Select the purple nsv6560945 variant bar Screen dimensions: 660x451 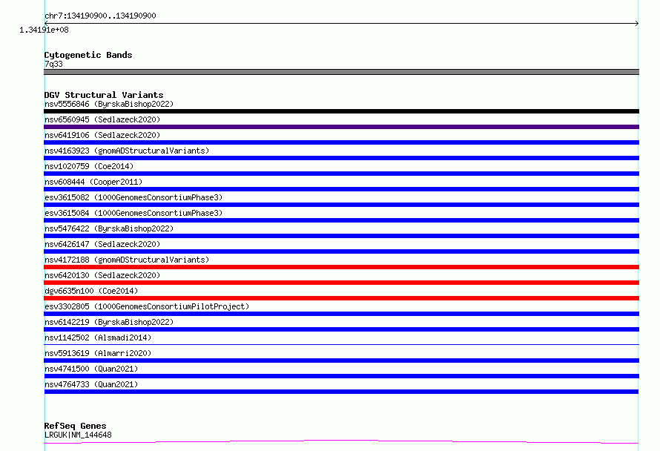(x=341, y=127)
